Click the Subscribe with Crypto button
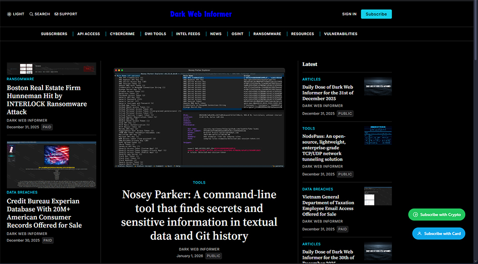 tap(437, 215)
